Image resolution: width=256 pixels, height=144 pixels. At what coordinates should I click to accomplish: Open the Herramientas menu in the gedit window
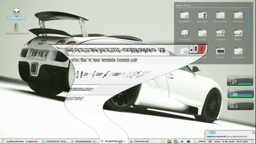coord(108,60)
